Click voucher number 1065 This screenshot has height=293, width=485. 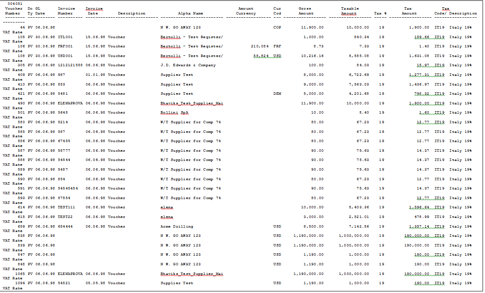tap(20, 274)
